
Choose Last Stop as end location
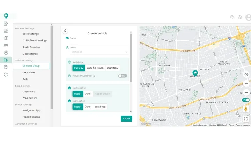[x=100, y=107]
